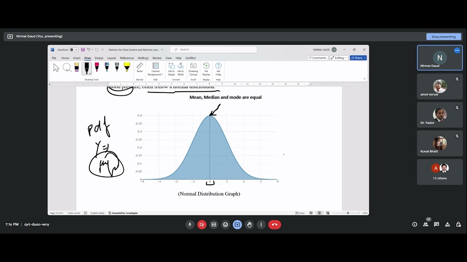Open the Insert ribbon tab
Viewport: 467px width, 262px height.
click(x=77, y=58)
